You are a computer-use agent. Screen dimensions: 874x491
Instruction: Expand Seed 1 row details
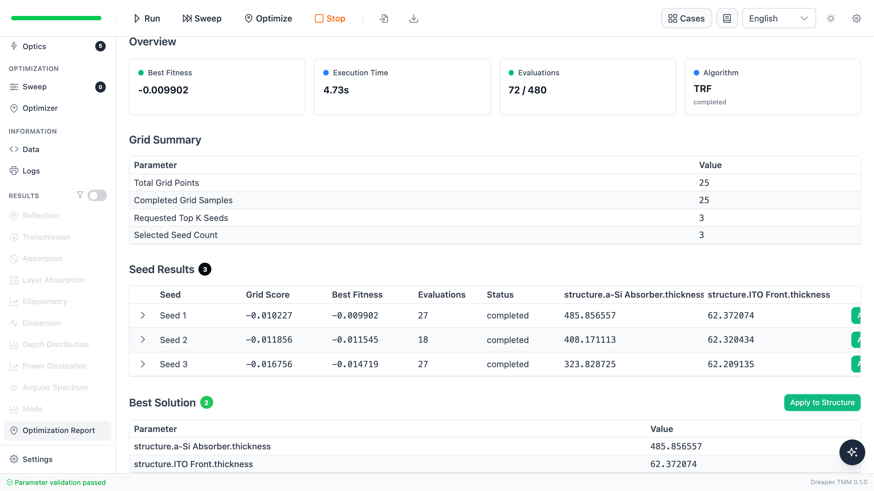pos(143,315)
